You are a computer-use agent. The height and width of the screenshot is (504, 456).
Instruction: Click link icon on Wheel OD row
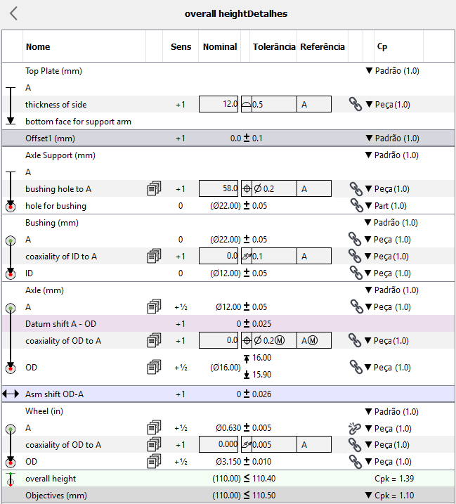pos(356,462)
